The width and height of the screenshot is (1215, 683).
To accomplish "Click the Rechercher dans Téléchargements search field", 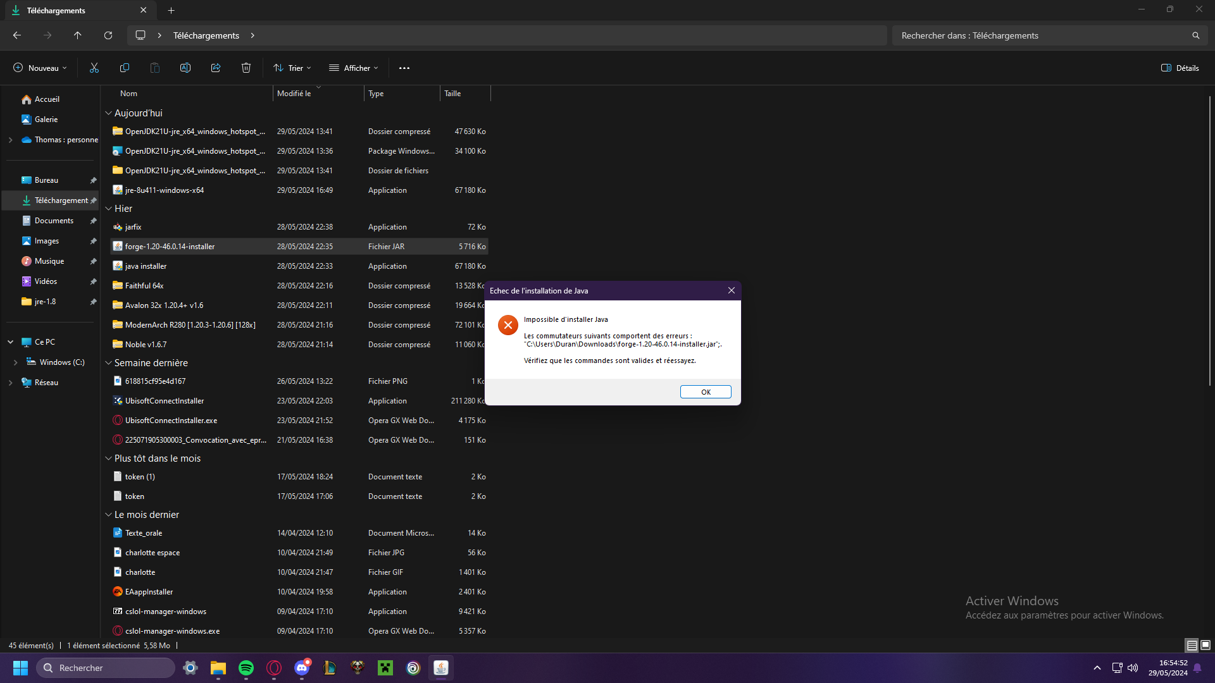I will click(x=1044, y=35).
